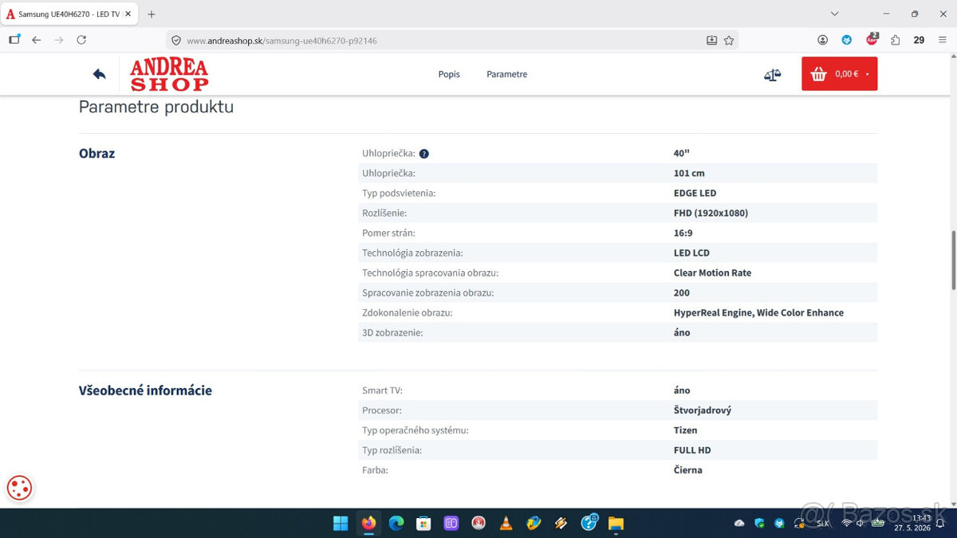
Task: Bookmark this page with the star icon
Action: pos(729,41)
